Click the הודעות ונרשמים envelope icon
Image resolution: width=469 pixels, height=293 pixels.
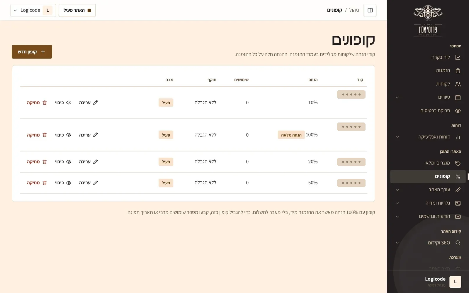click(458, 217)
